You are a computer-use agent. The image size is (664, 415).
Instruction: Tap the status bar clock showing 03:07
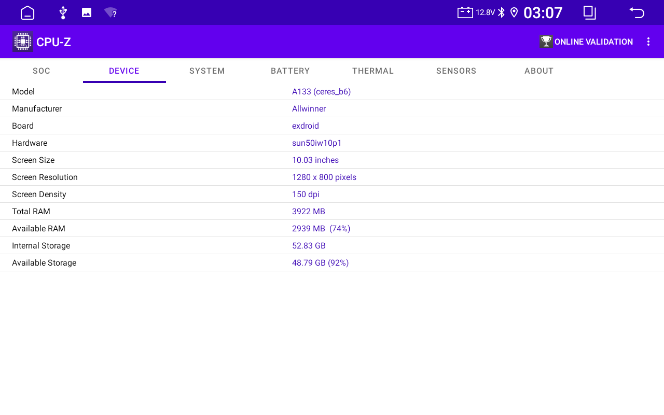(543, 12)
